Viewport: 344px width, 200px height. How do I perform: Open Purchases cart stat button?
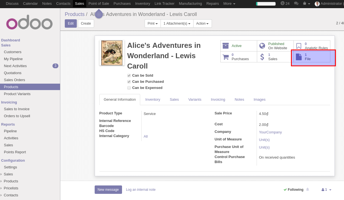coord(239,57)
